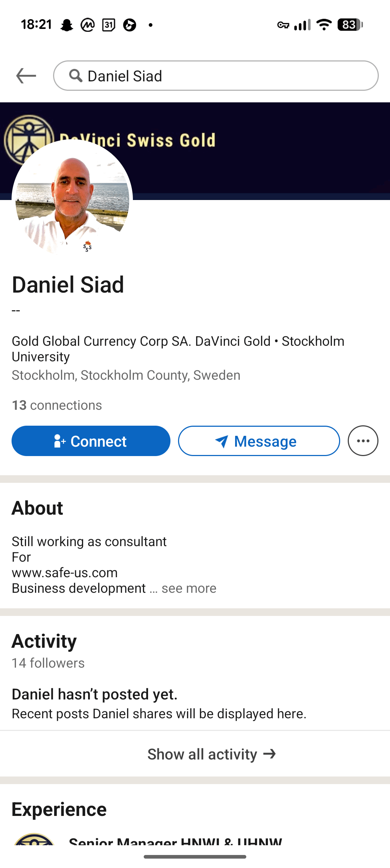Tap the 14 followers text
The width and height of the screenshot is (390, 868).
coord(48,663)
